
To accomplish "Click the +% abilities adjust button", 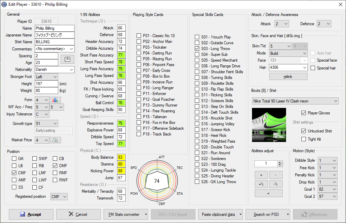I will point(261,184).
